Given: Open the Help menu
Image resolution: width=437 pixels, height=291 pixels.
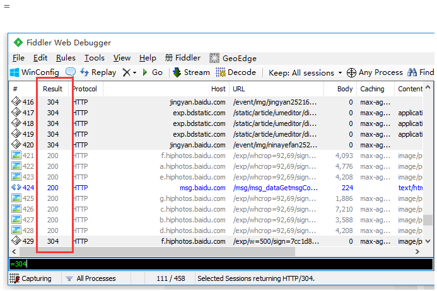Looking at the screenshot, I should [x=148, y=58].
